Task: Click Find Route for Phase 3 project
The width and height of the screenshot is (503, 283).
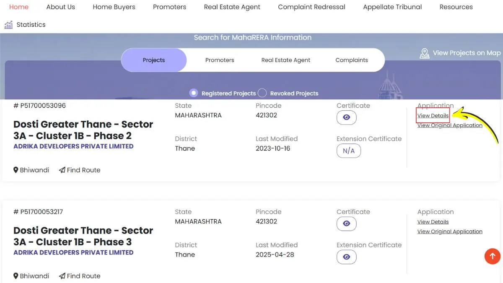Action: click(x=80, y=276)
